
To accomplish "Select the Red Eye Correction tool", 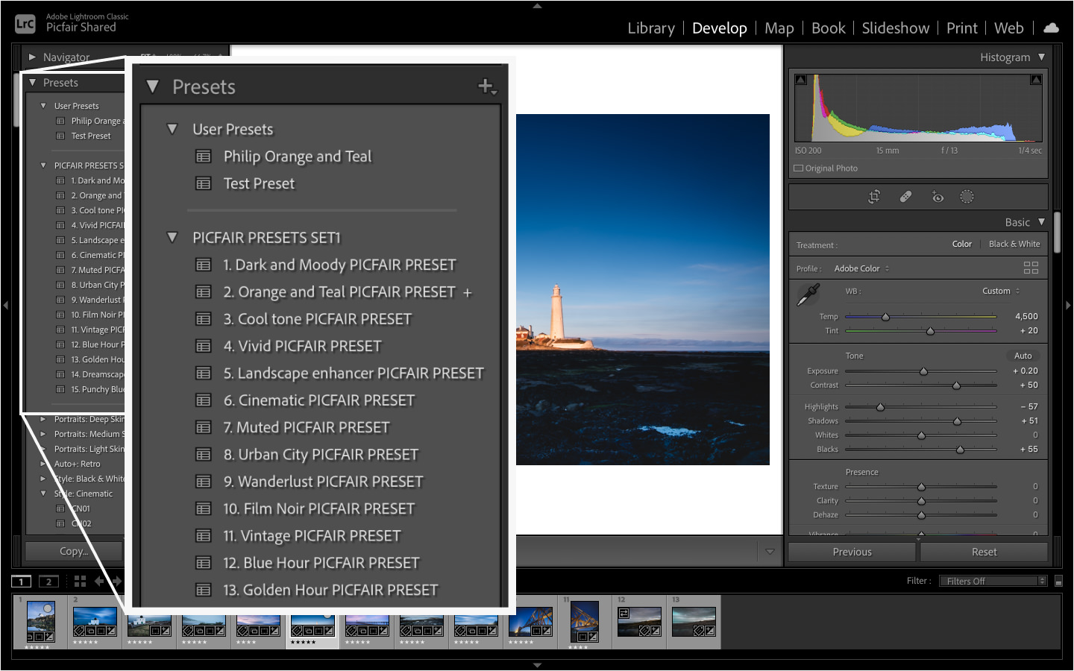I will [938, 197].
